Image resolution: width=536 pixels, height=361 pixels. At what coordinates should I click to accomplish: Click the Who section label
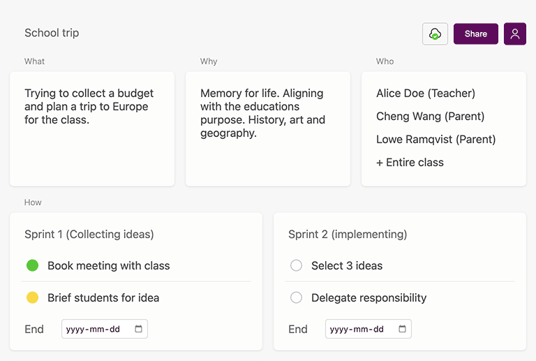tap(385, 61)
